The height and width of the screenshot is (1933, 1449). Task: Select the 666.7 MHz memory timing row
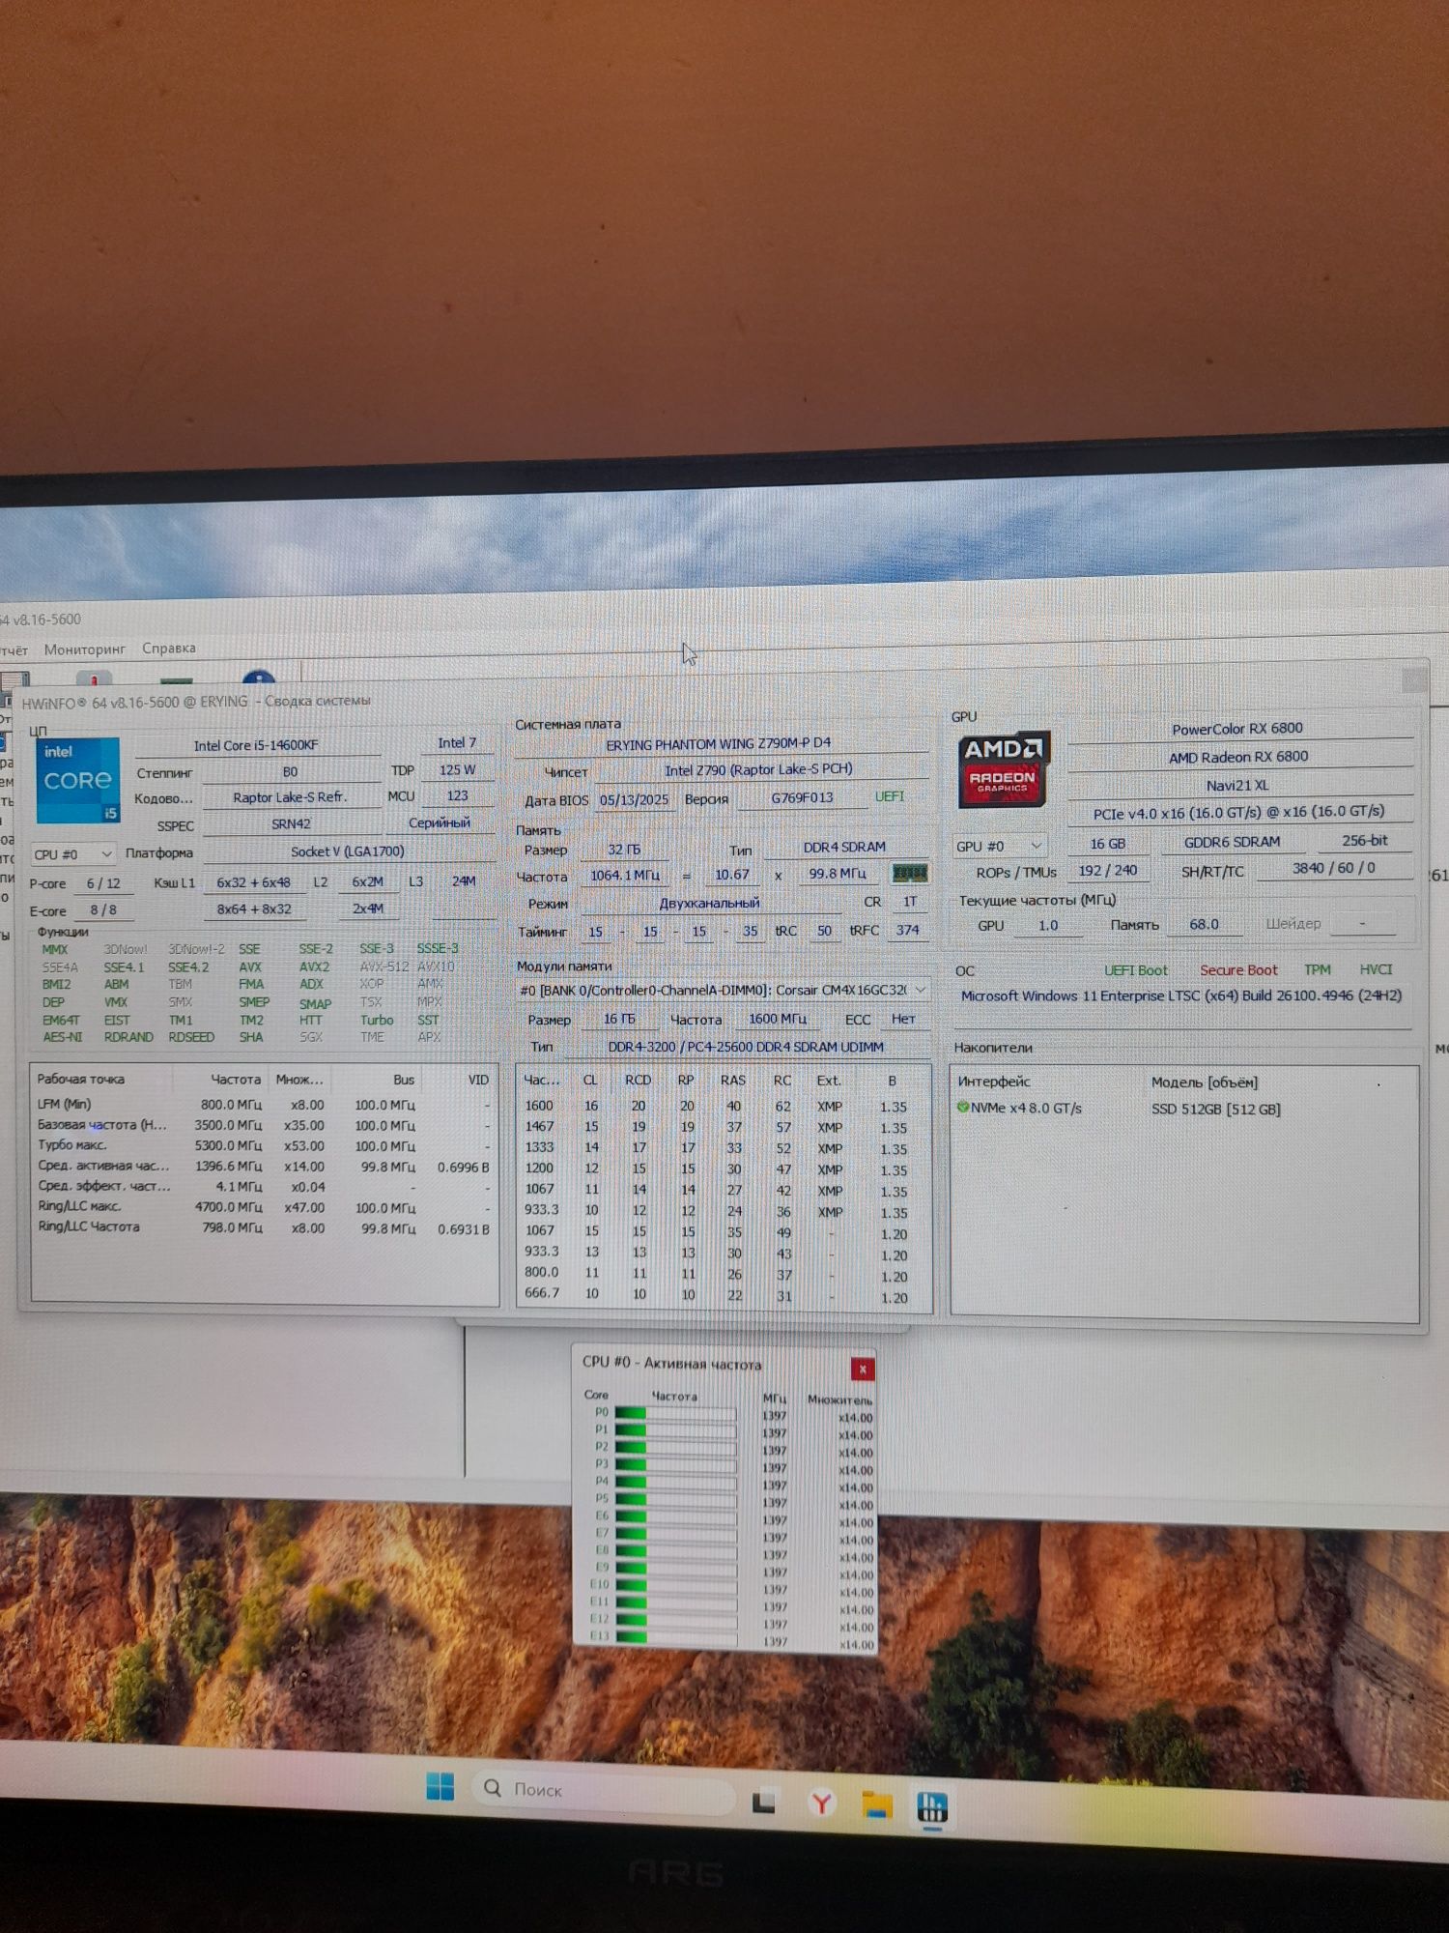coord(723,1294)
